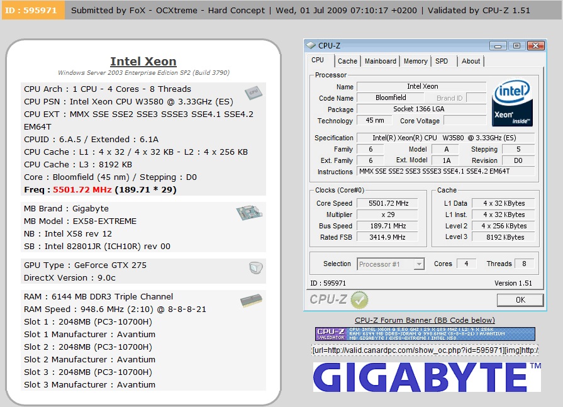
Task: Close the CPU-Z window
Action: (536, 45)
